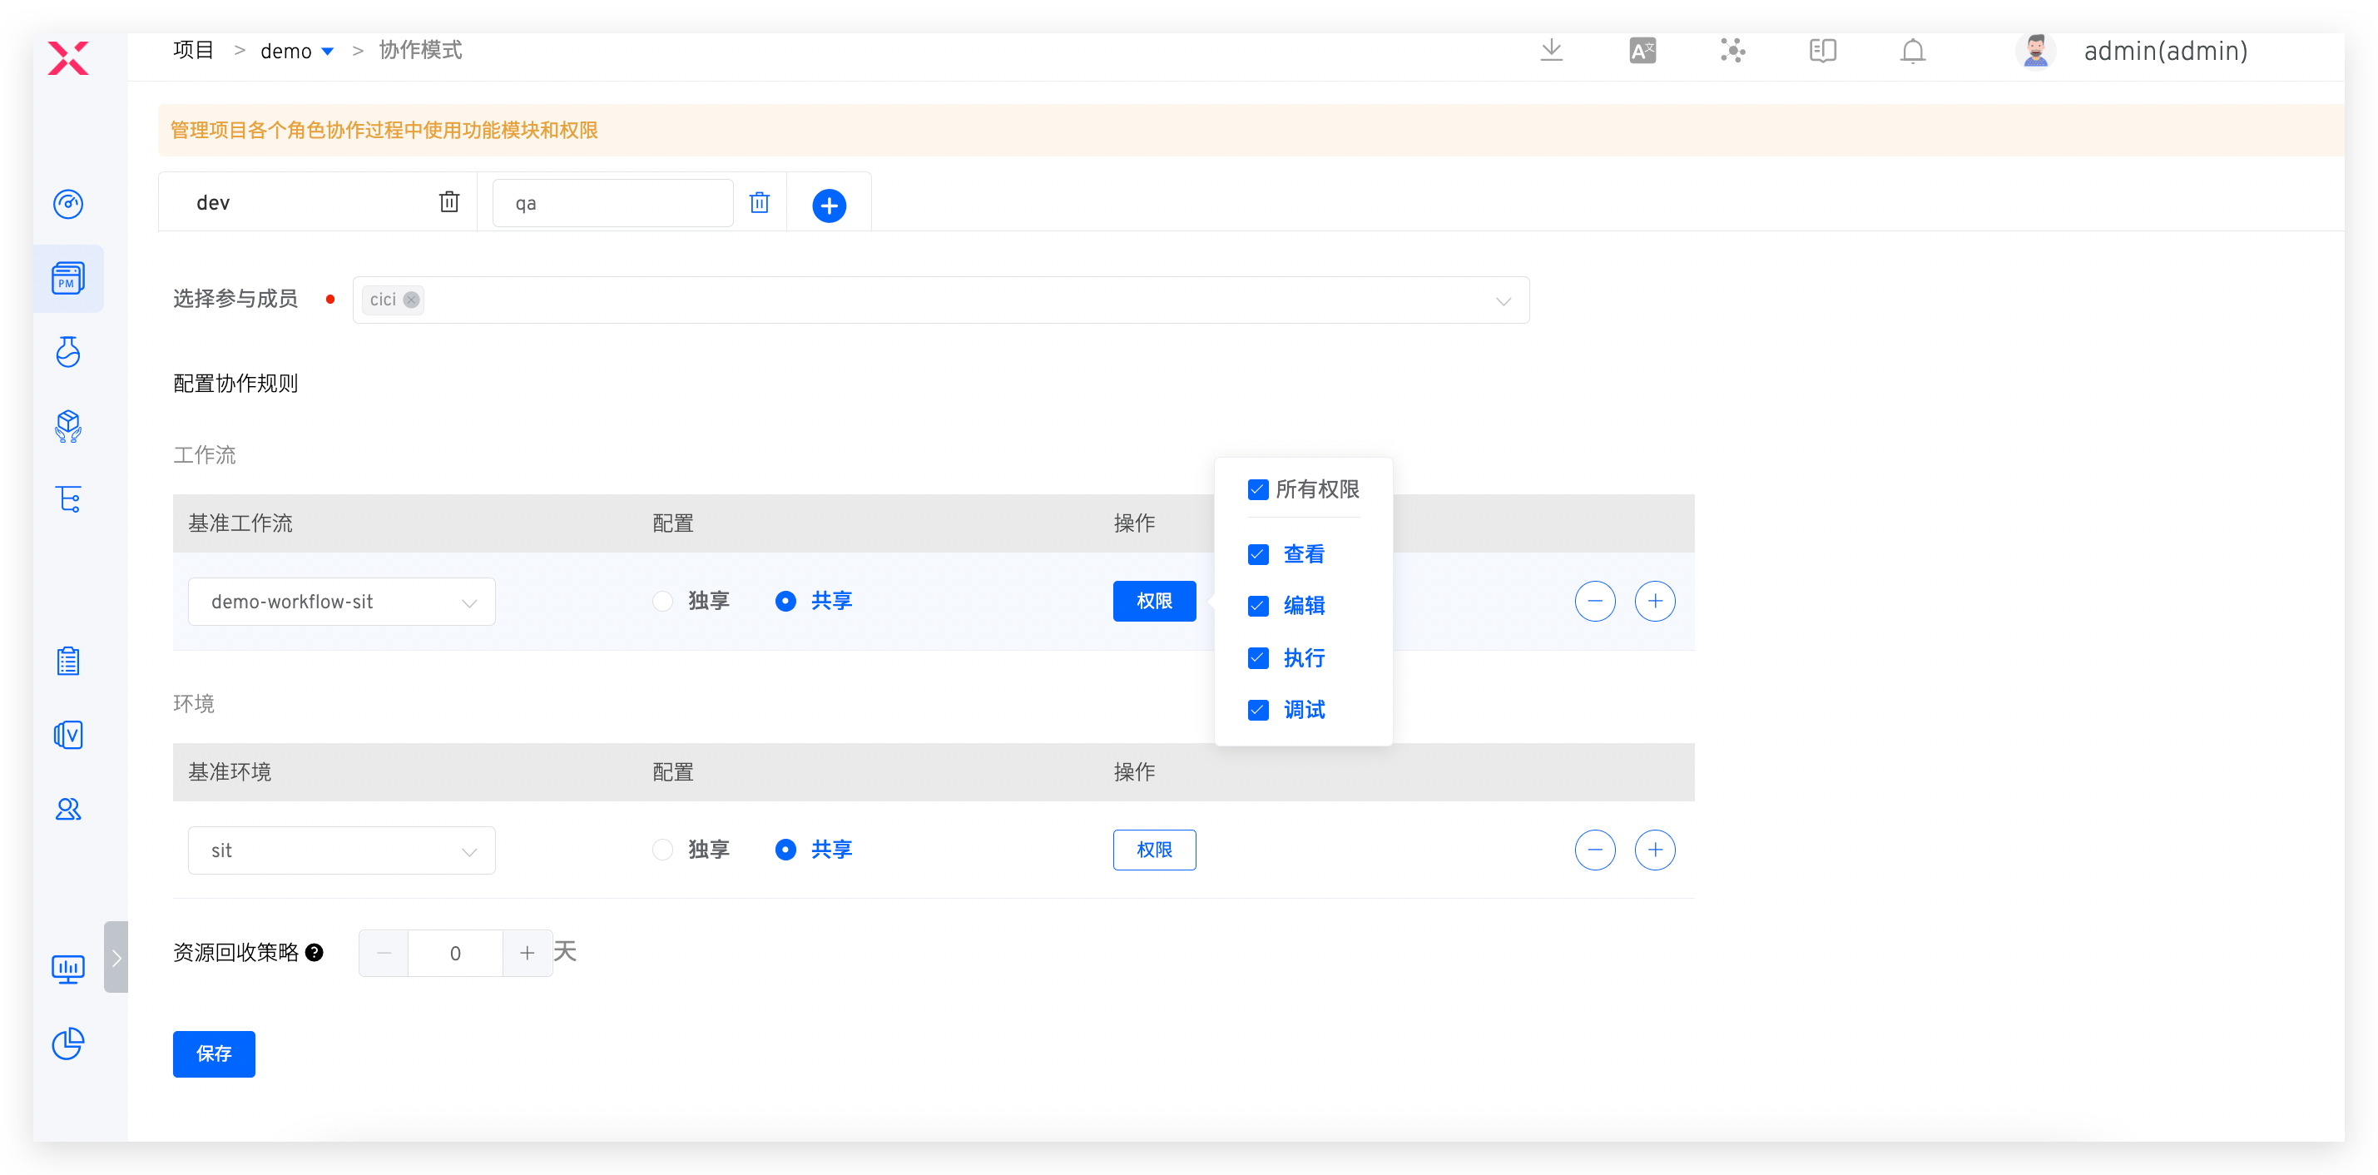Uncheck the 所有权限 checkbox
2378x1175 pixels.
point(1257,489)
